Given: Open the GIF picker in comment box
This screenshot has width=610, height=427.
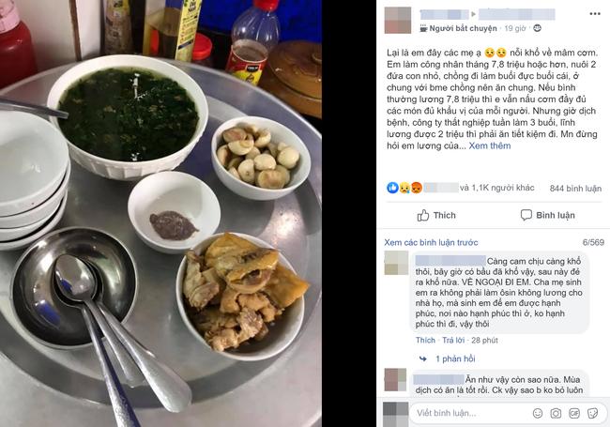Looking at the screenshot, I should click(x=574, y=413).
